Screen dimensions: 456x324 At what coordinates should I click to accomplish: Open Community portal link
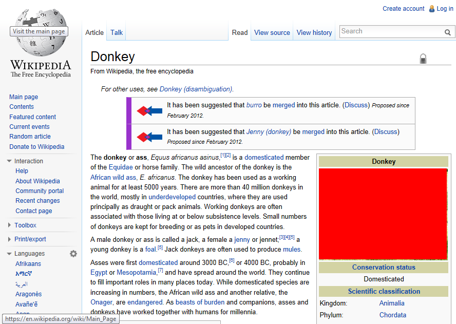[x=40, y=191]
